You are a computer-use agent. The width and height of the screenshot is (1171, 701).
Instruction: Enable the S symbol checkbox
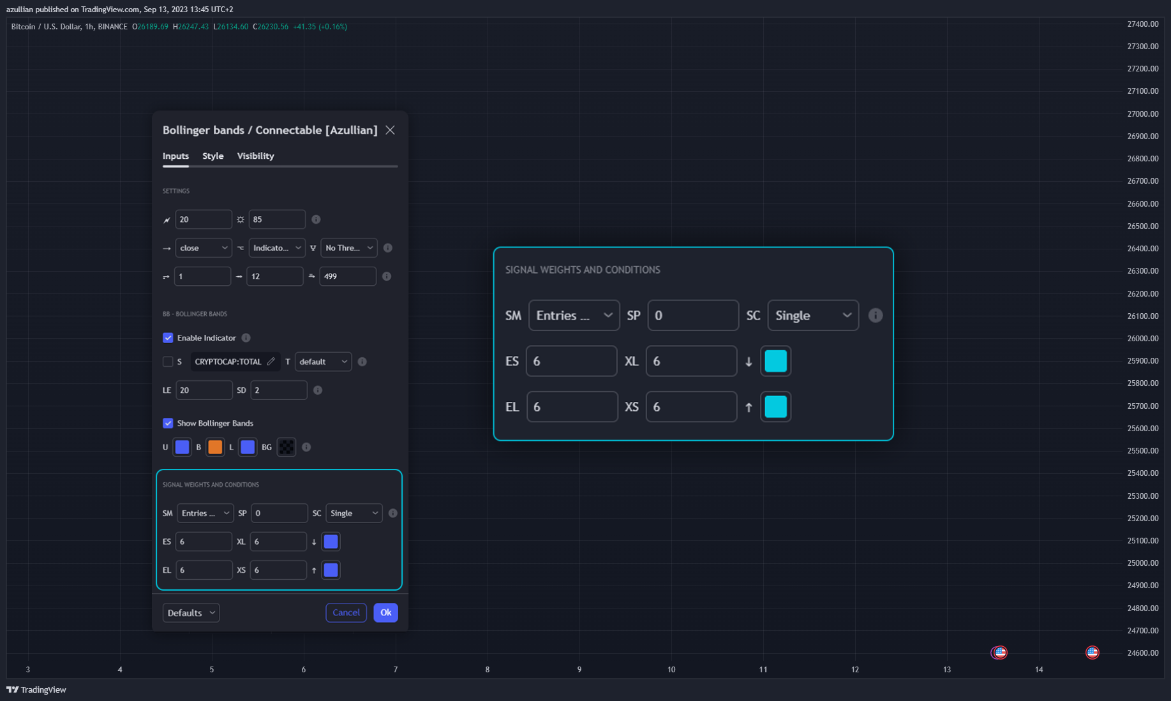(x=168, y=362)
